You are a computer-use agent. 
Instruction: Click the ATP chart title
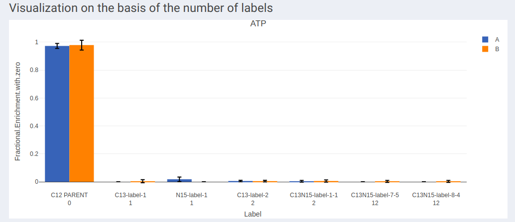pyautogui.click(x=258, y=24)
